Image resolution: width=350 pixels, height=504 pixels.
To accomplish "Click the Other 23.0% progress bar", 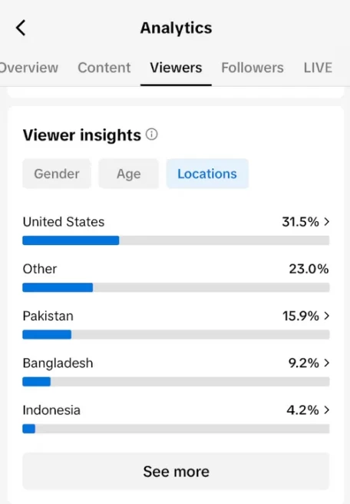I will coord(176,287).
